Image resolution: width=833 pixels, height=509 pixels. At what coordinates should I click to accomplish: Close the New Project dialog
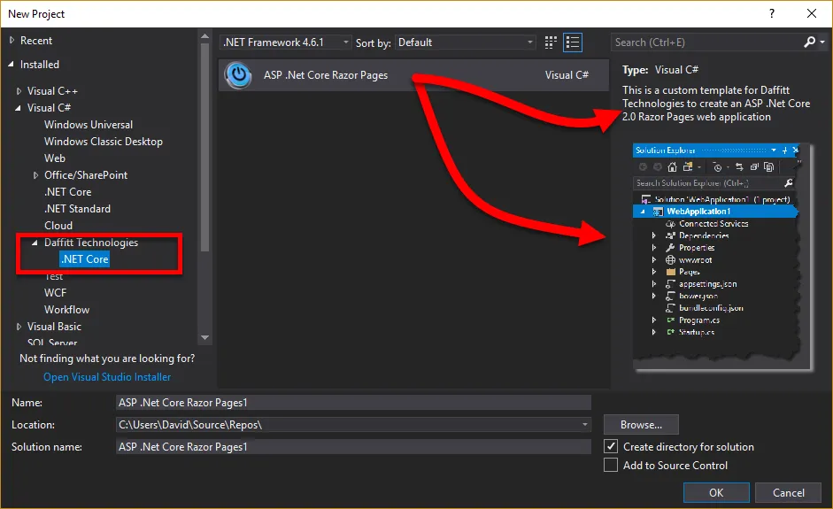(x=812, y=14)
